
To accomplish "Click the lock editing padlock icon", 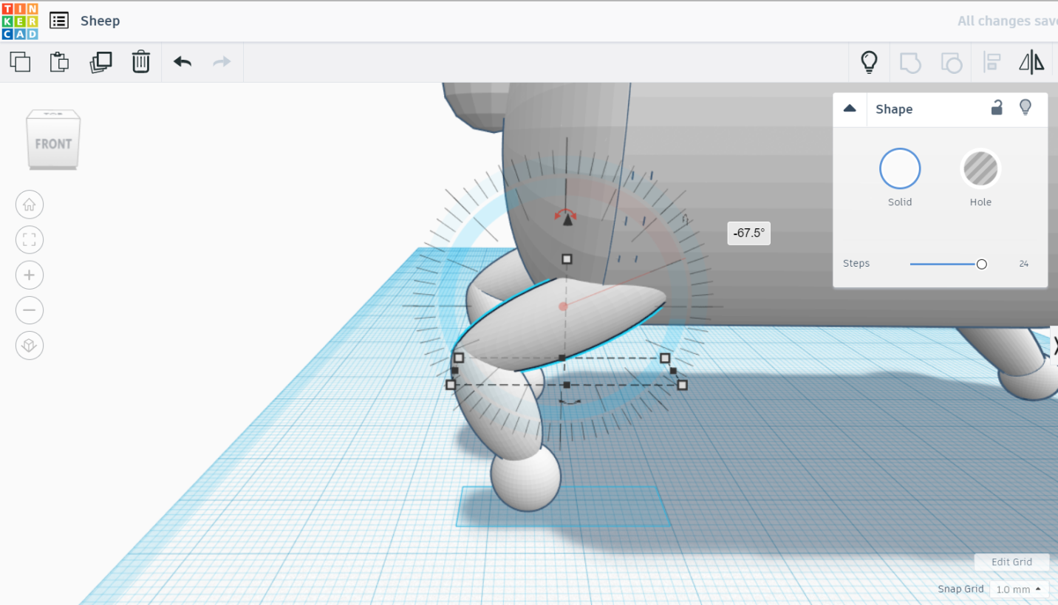I will 997,108.
